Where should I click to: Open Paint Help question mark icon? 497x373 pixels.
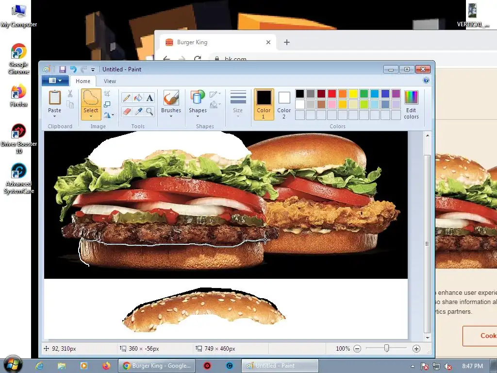426,81
